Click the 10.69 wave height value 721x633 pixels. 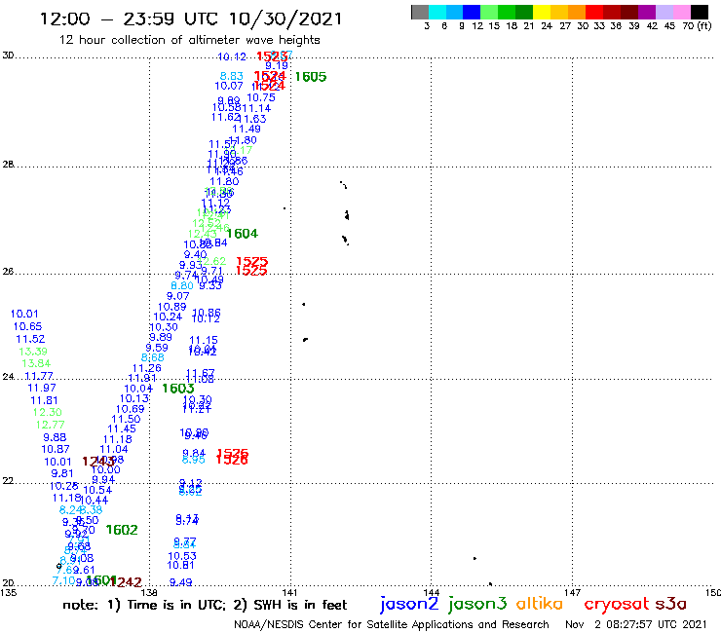tap(131, 409)
